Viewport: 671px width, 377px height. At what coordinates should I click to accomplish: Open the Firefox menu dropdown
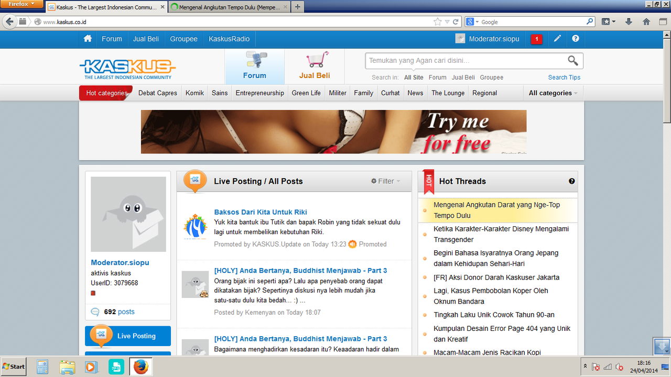pyautogui.click(x=21, y=4)
